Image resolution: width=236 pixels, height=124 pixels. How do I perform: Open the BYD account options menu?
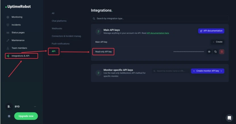pos(35,107)
